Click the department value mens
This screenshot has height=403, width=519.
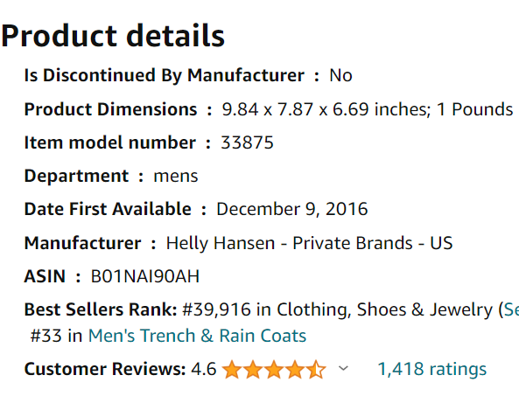click(176, 176)
